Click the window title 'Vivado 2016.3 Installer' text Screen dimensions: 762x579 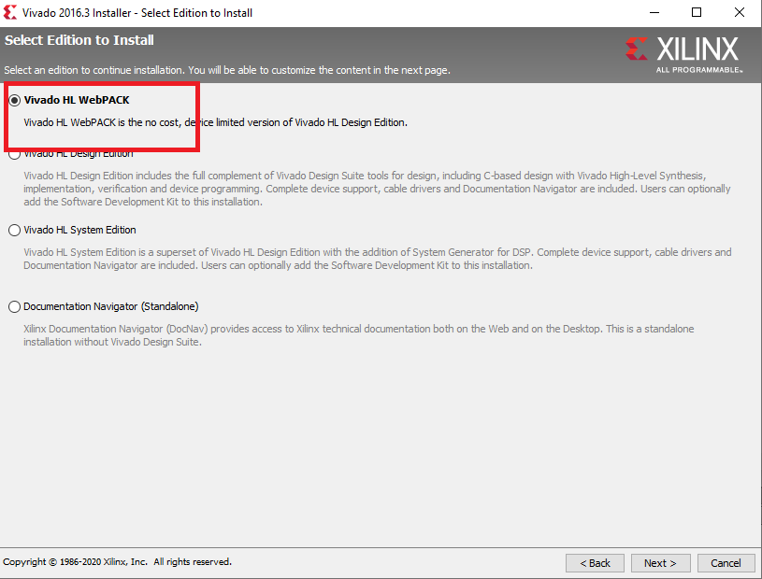(137, 13)
